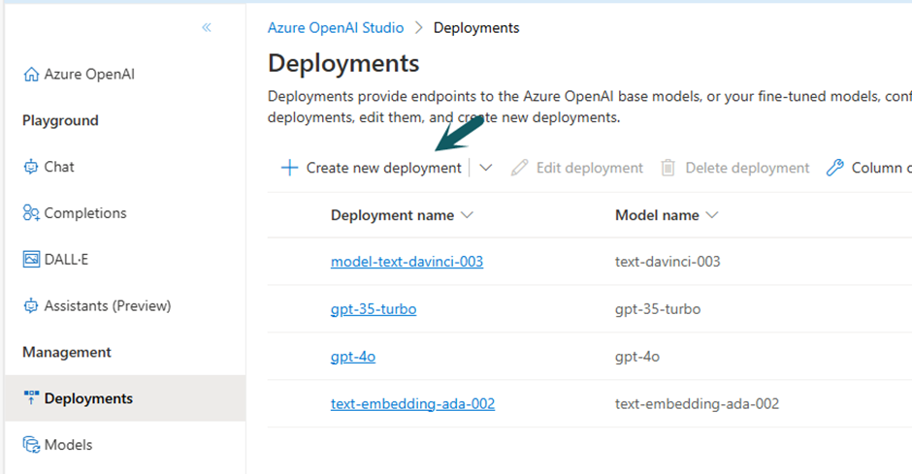Image resolution: width=912 pixels, height=474 pixels.
Task: Click the Azure OpenAI home icon
Action: (31, 75)
